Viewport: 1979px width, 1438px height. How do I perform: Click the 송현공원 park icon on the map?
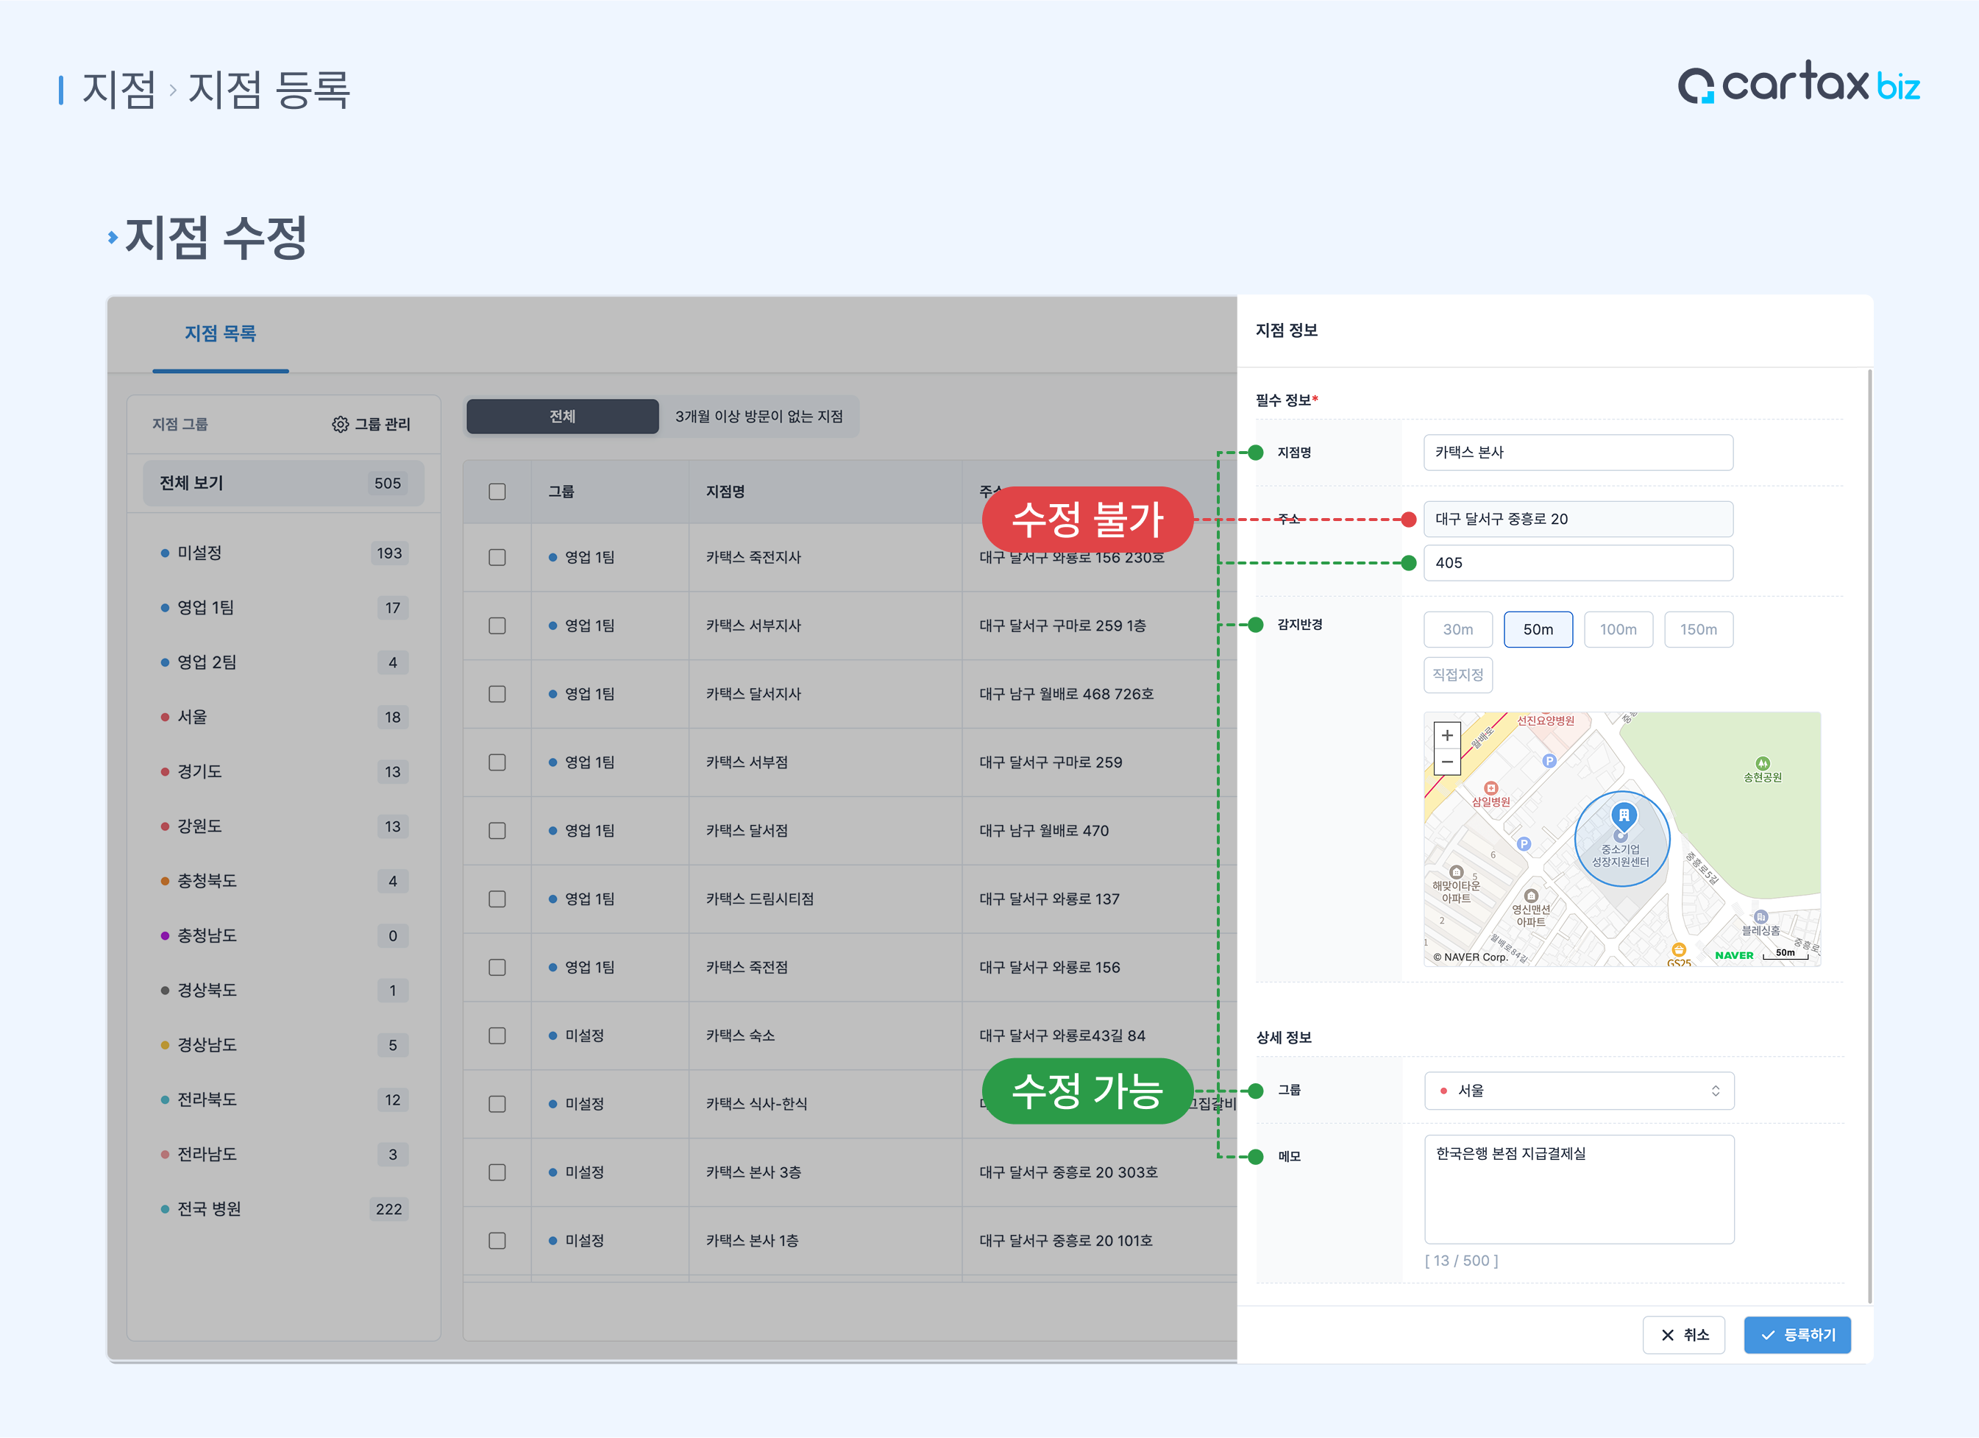pos(1762,763)
